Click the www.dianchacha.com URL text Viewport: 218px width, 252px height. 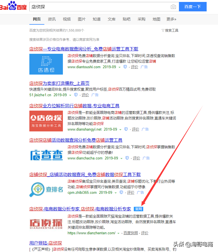(x=85, y=158)
